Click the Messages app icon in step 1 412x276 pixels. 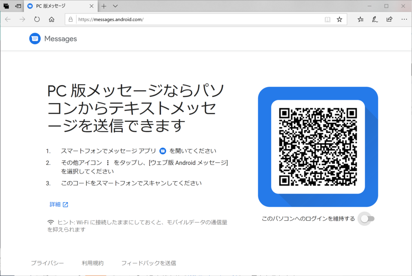click(163, 151)
